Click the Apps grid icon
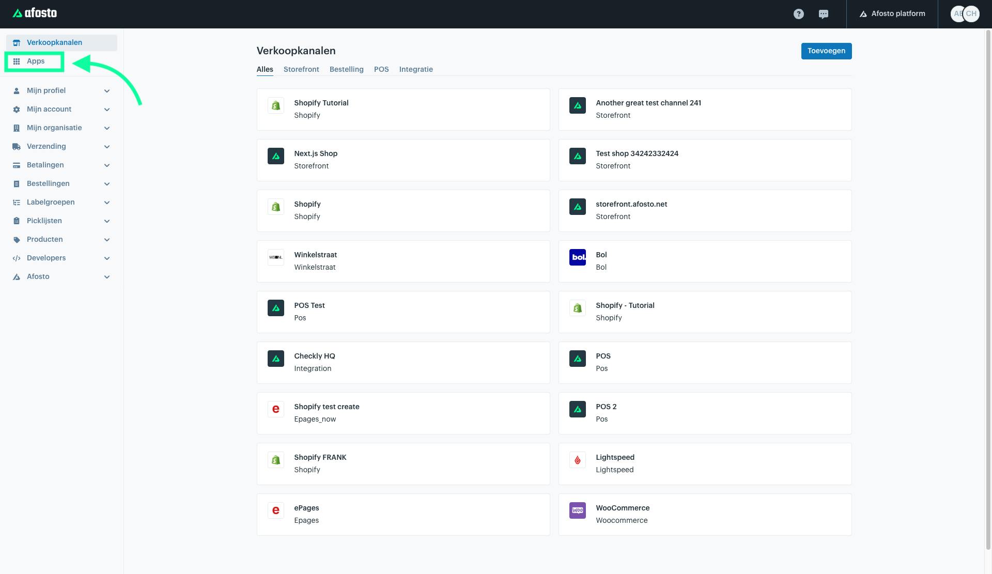The height and width of the screenshot is (574, 992). tap(17, 61)
